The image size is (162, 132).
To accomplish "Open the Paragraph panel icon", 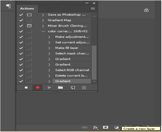I will click(8, 6).
